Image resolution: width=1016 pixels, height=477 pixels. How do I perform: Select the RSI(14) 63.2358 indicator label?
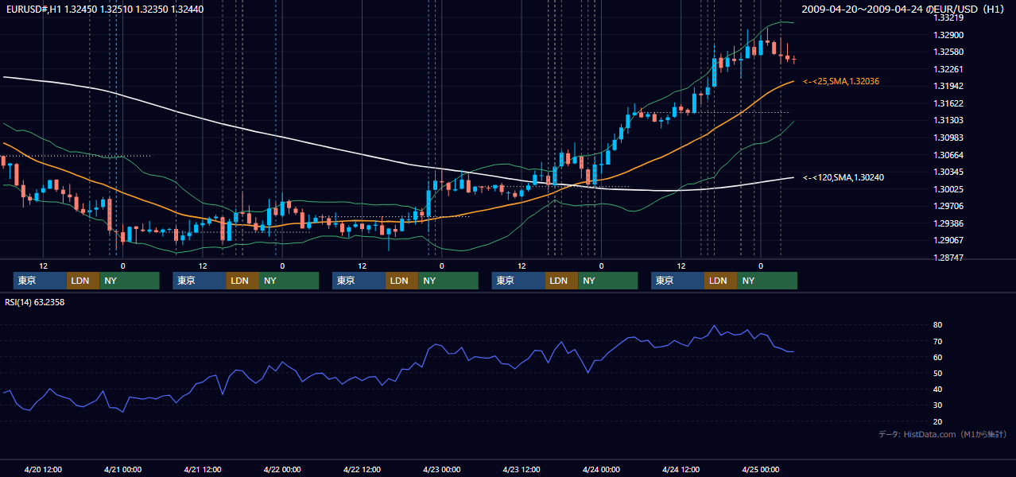(x=35, y=302)
